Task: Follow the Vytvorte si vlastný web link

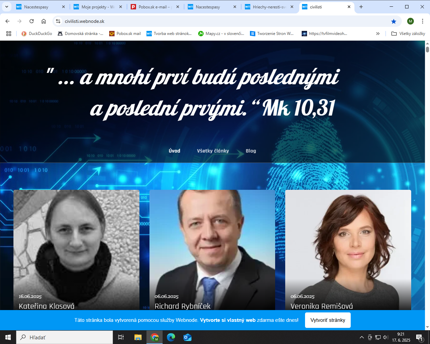Action: [x=228, y=320]
